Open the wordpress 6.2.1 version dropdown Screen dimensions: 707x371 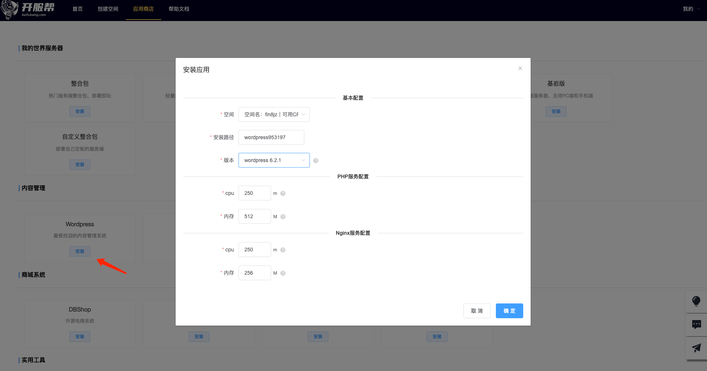pos(274,160)
